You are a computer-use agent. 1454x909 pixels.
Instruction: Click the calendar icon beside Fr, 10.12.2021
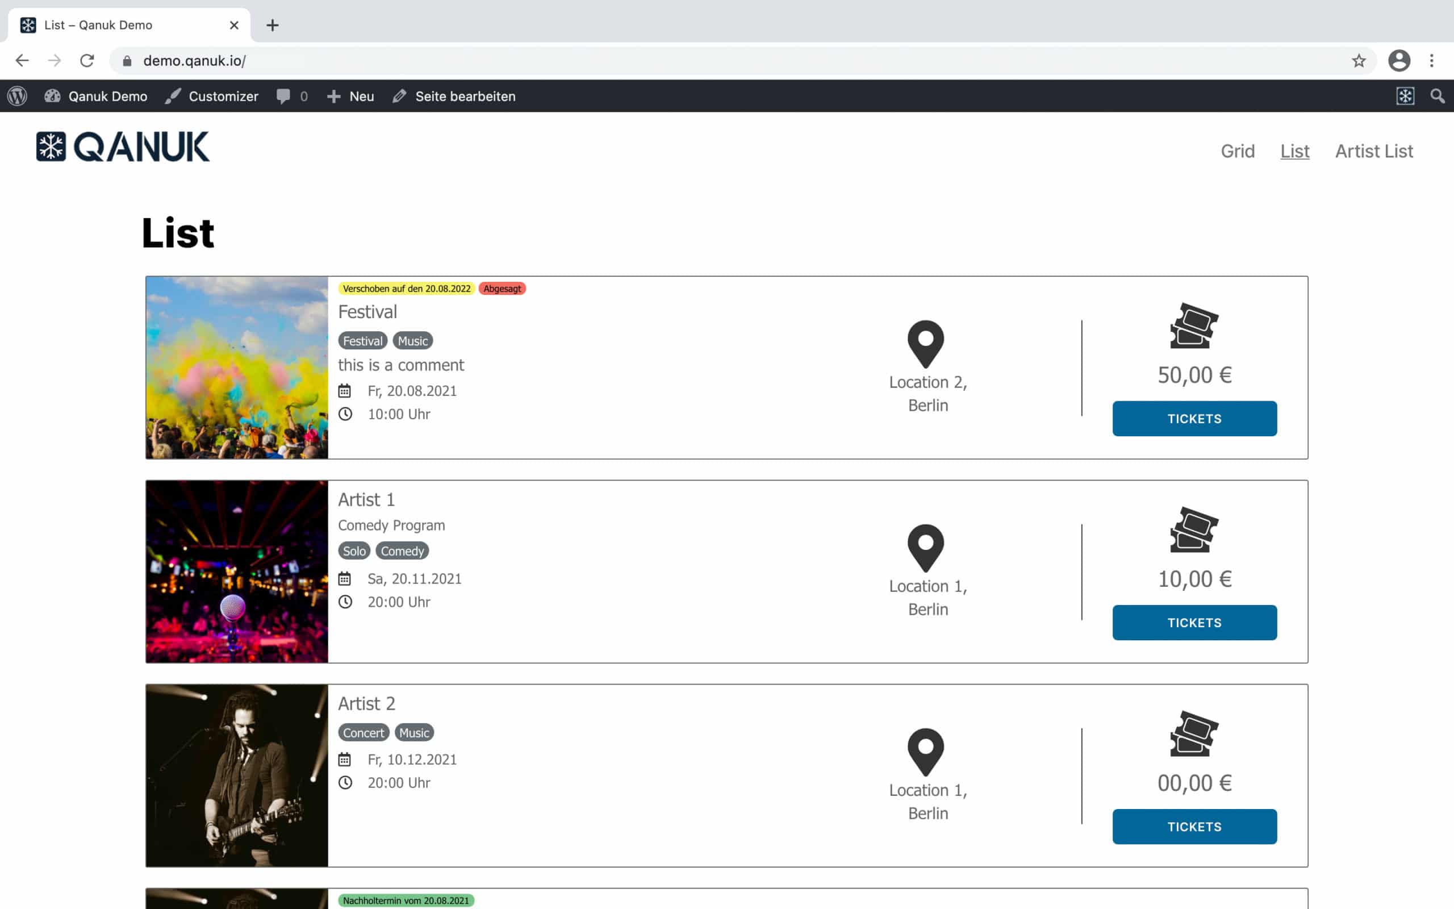click(344, 760)
